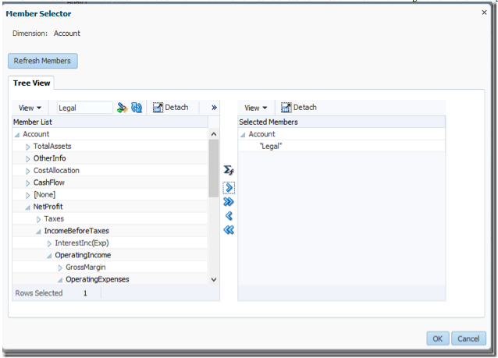Open the View menu above Member List

click(x=30, y=108)
